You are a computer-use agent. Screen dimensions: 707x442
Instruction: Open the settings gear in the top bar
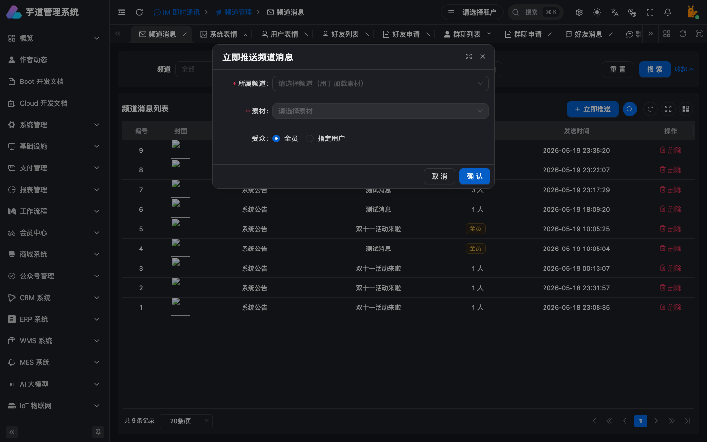click(579, 12)
